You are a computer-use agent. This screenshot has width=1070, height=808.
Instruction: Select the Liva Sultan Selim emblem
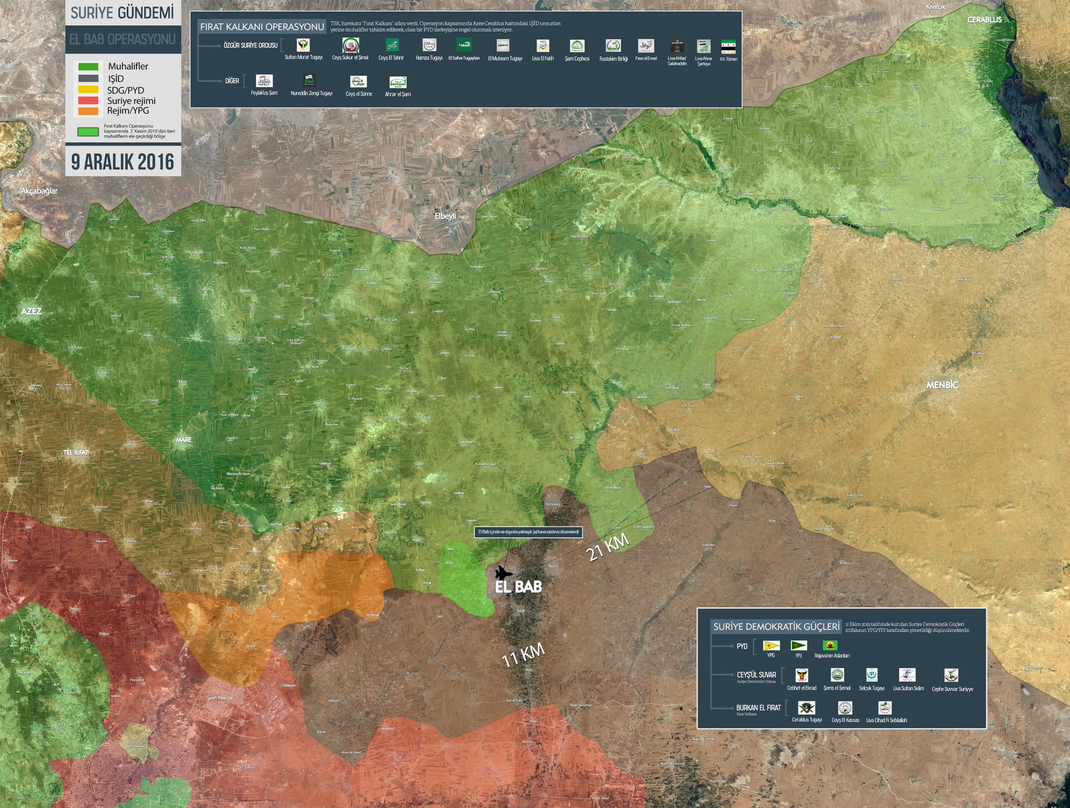pyautogui.click(x=907, y=675)
